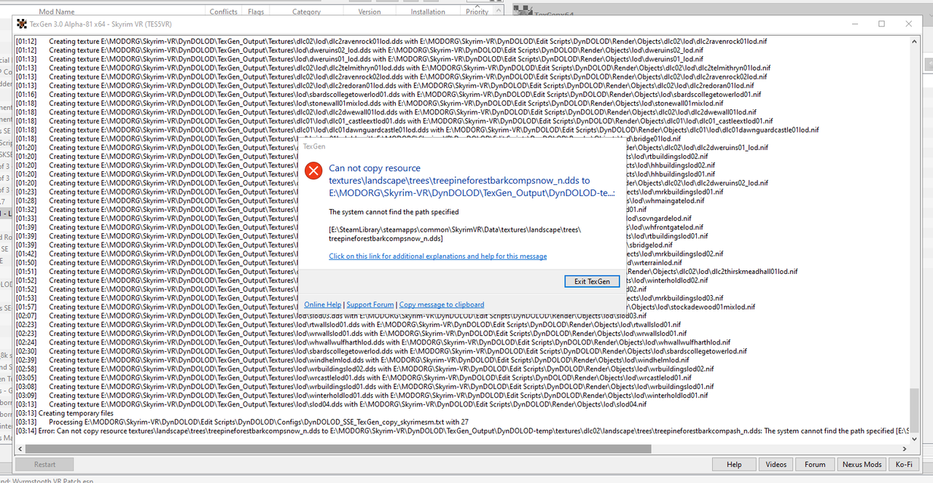933x483 pixels.
Task: Select the '[03:13] Creating temporary files' log line
Action: (x=64, y=413)
